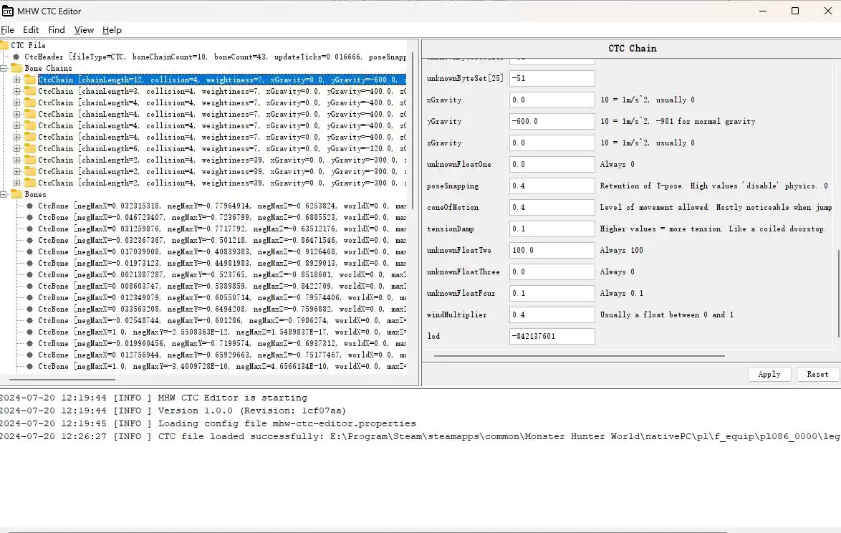841x533 pixels.
Task: Open the Edit menu
Action: click(x=31, y=30)
